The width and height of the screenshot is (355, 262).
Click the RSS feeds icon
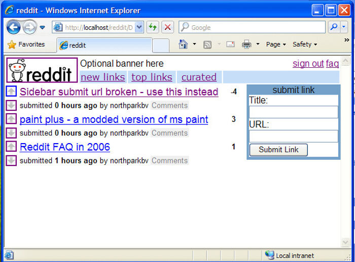[207, 45]
